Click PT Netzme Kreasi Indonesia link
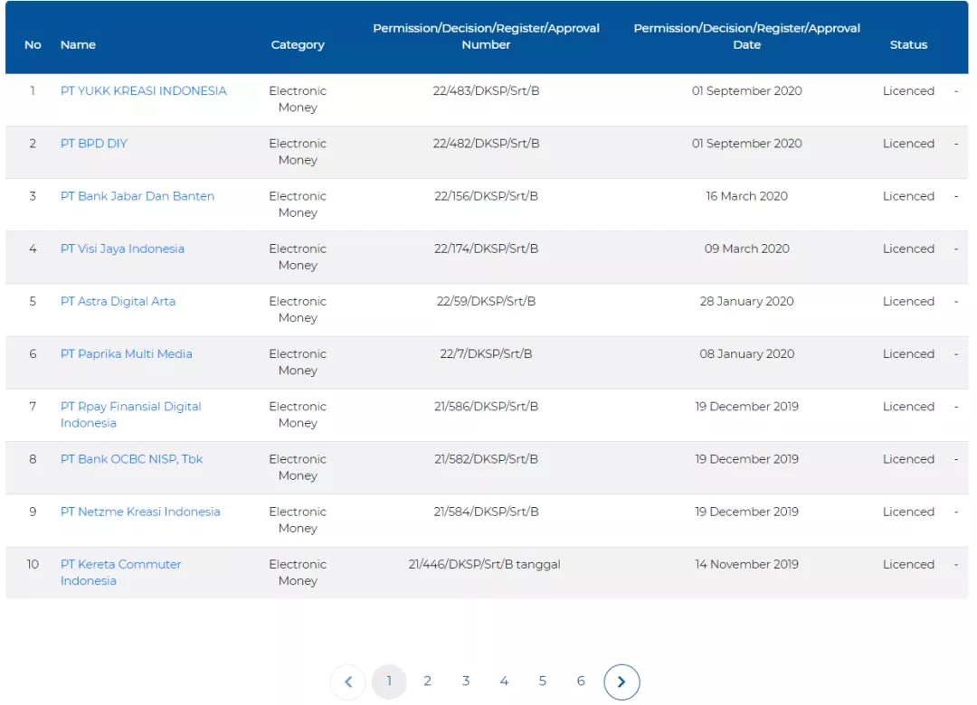The height and width of the screenshot is (705, 977). click(x=140, y=512)
